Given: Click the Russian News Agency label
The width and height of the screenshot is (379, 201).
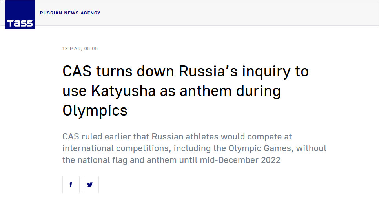Looking at the screenshot, I should pos(70,13).
